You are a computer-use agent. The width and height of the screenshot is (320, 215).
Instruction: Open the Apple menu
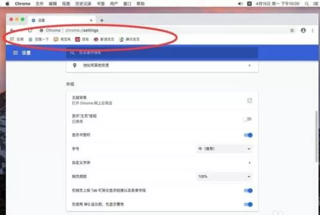pyautogui.click(x=7, y=4)
